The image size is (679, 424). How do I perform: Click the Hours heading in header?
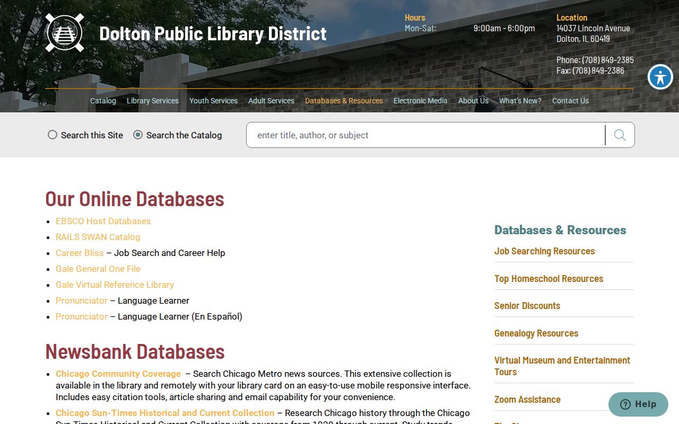coord(415,17)
